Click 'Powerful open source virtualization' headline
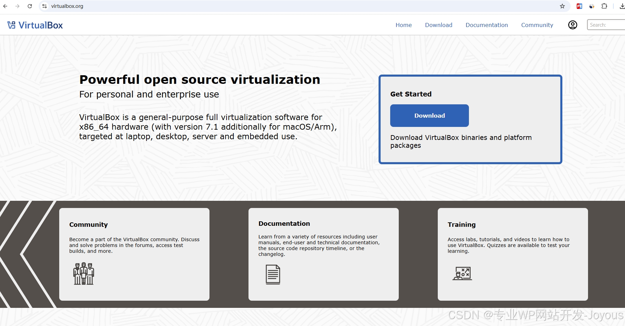The width and height of the screenshot is (625, 326). click(200, 80)
